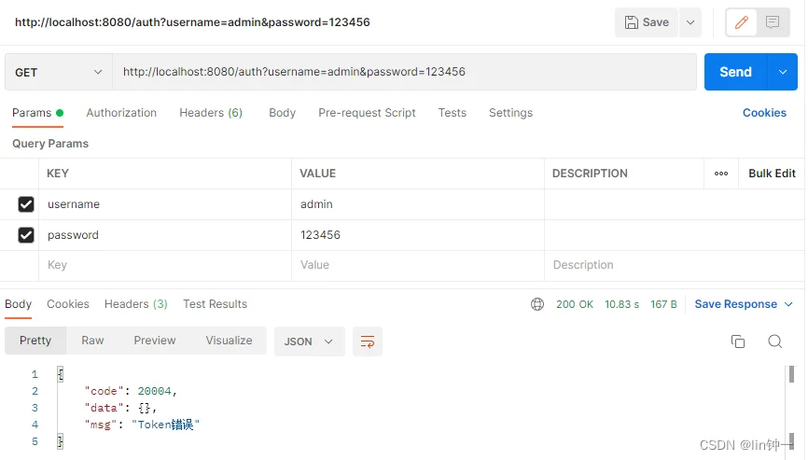Image resolution: width=808 pixels, height=460 pixels.
Task: Search the response with magnifier icon
Action: 775,341
